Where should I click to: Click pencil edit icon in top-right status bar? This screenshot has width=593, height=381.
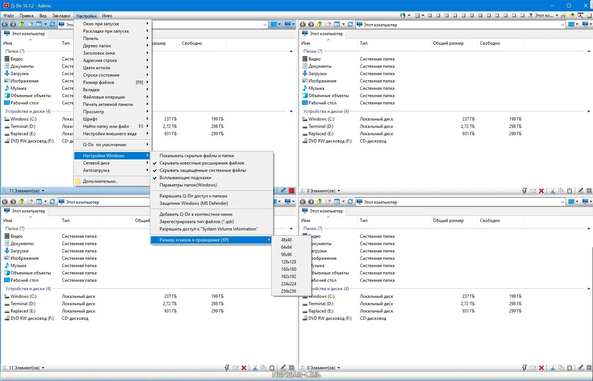(x=581, y=191)
